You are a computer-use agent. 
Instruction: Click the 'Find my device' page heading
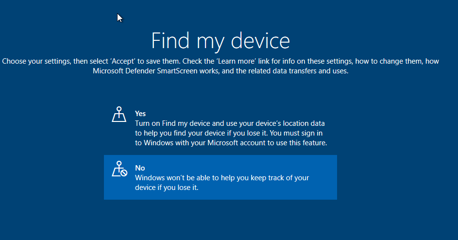pos(221,41)
